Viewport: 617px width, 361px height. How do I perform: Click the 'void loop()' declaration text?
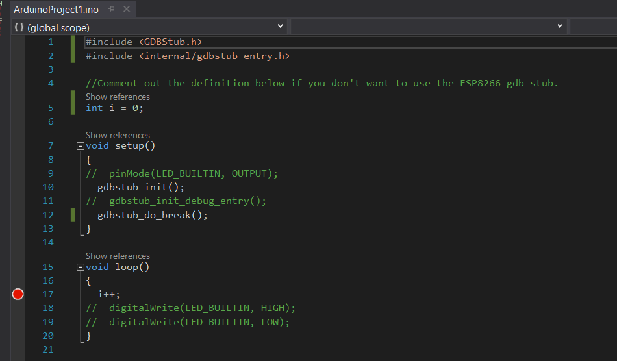118,267
